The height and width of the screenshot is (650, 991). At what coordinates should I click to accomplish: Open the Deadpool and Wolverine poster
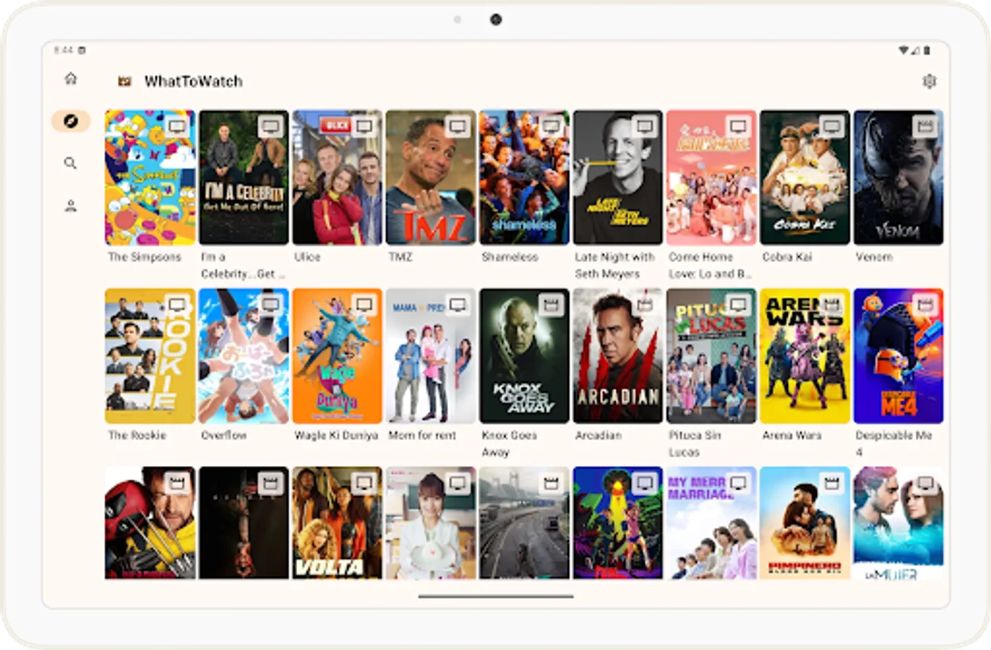150,523
